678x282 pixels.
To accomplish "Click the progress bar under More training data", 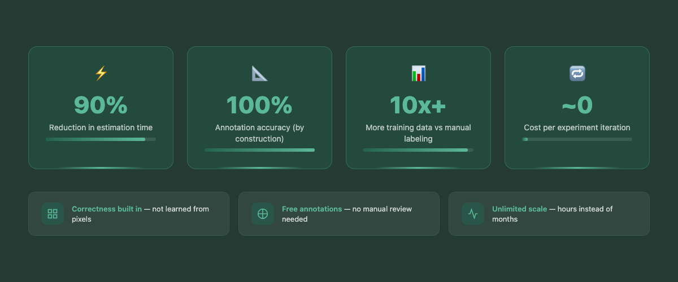I will tap(418, 150).
